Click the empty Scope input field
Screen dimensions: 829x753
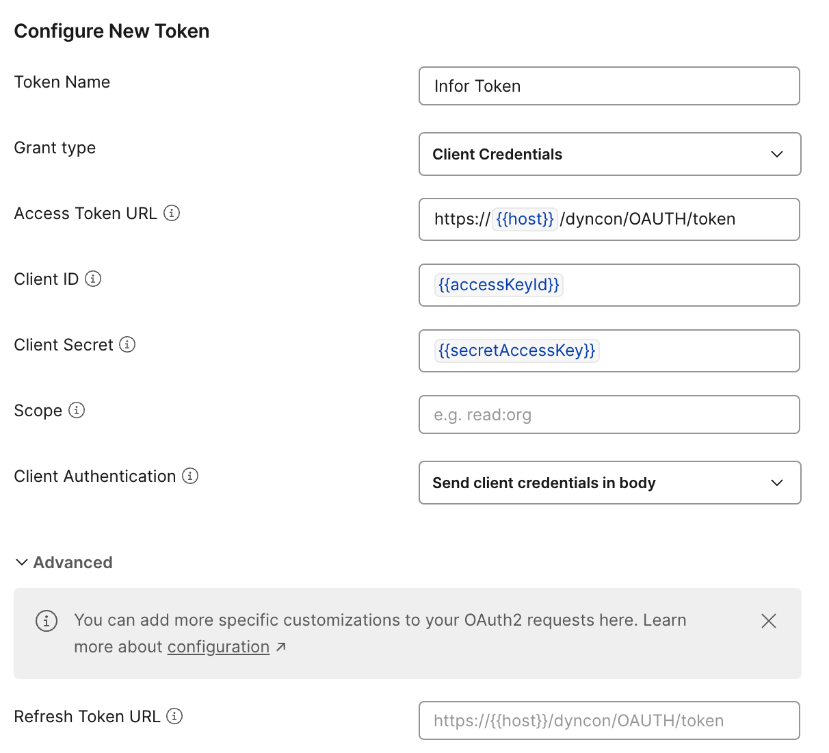[609, 414]
